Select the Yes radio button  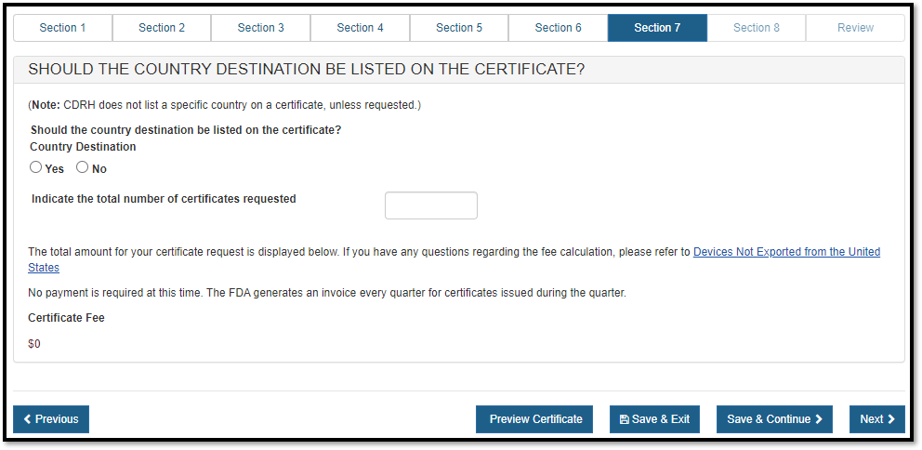pyautogui.click(x=36, y=168)
